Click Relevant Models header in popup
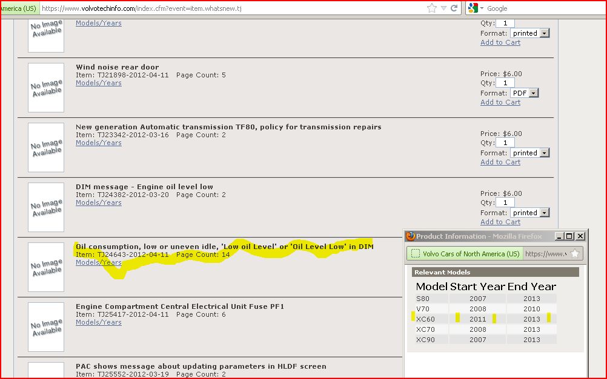The height and width of the screenshot is (379, 607). pyautogui.click(x=496, y=273)
